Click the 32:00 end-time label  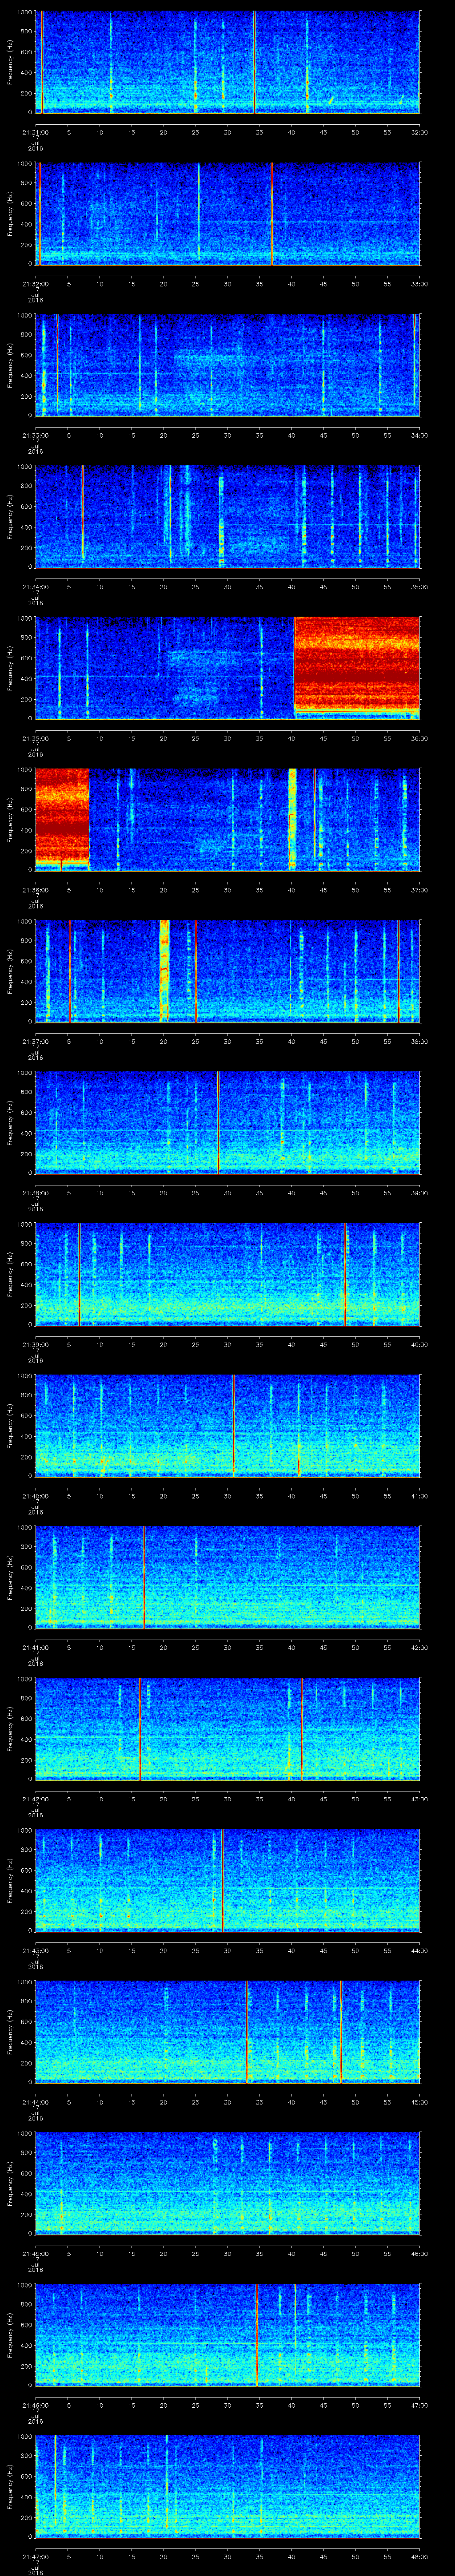[419, 132]
